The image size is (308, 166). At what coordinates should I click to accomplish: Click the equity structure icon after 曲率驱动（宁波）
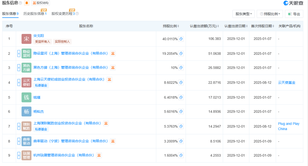pos(113,141)
